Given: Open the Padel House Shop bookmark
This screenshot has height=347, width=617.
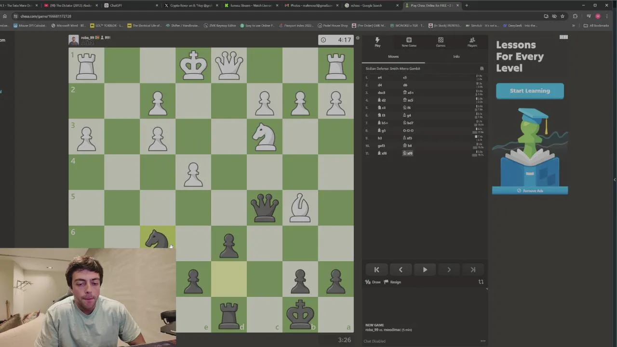Looking at the screenshot, I should [x=333, y=26].
